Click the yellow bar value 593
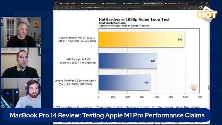 (x=180, y=40)
